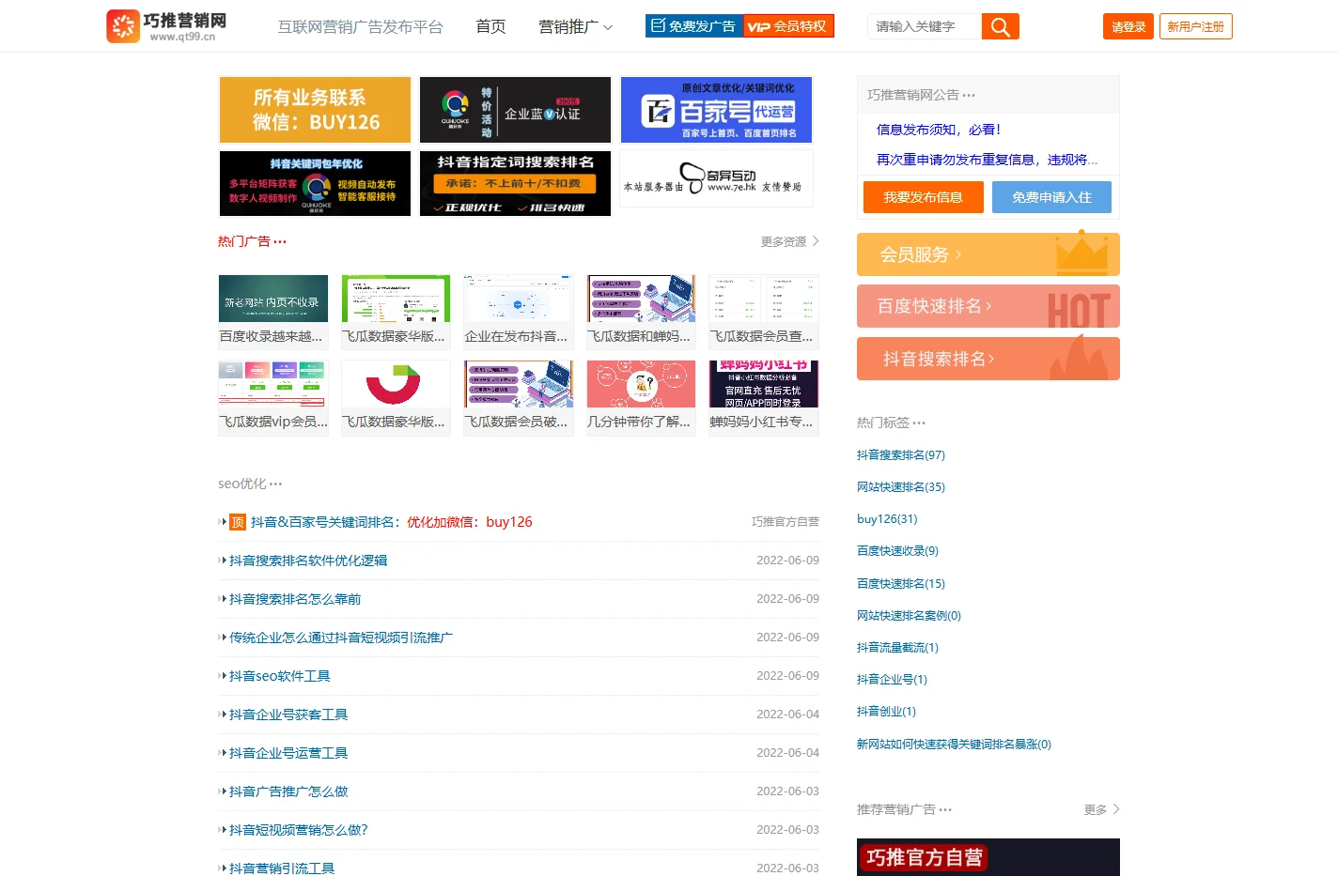Open 百度收录越来越... ad thumbnail
The image size is (1338, 876).
tap(273, 312)
